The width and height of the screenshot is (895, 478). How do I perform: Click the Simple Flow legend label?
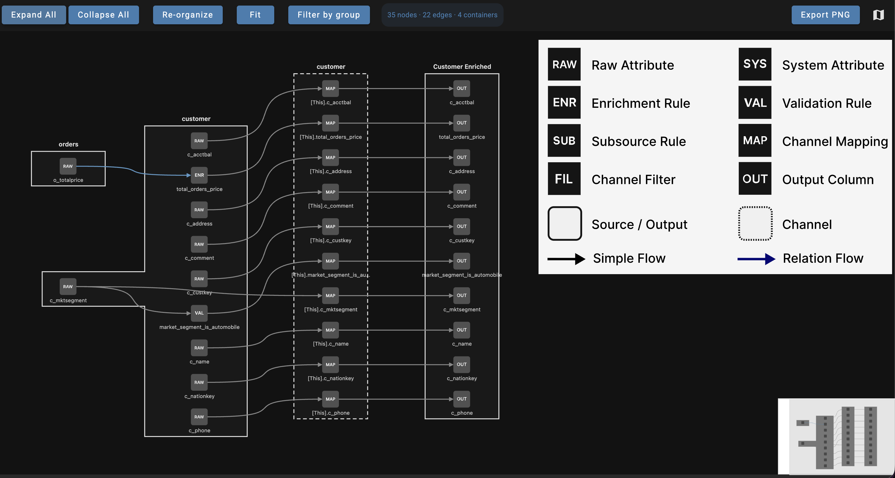tap(629, 258)
